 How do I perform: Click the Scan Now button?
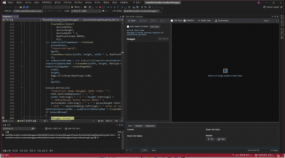coord(154,27)
